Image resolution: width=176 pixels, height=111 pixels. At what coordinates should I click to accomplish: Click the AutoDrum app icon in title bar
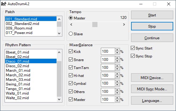pyautogui.click(x=3, y=4)
